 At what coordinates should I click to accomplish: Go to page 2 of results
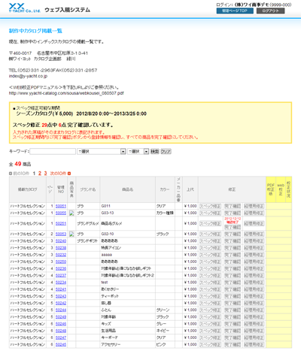pyautogui.click(x=40, y=174)
